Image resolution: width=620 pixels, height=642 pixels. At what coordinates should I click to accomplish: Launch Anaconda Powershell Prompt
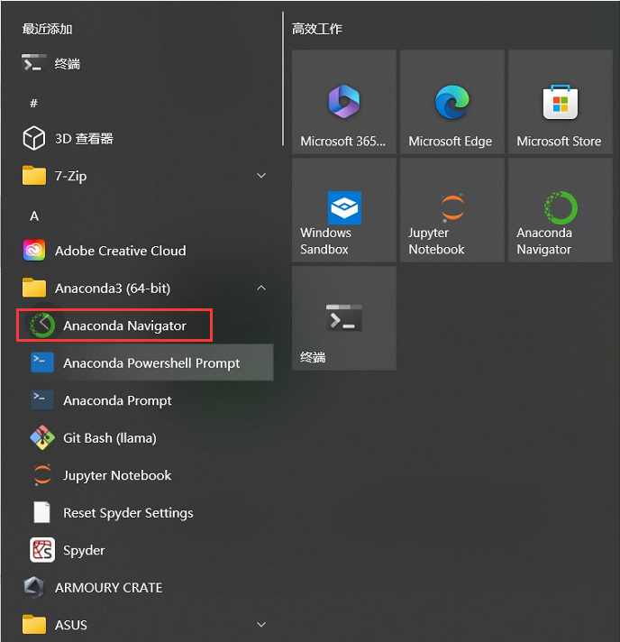(x=150, y=362)
